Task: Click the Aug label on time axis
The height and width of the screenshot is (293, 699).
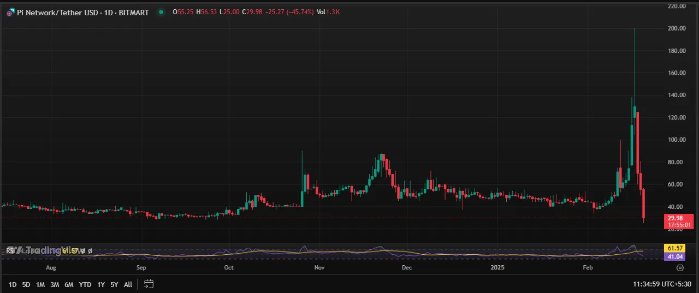Action: pyautogui.click(x=51, y=268)
